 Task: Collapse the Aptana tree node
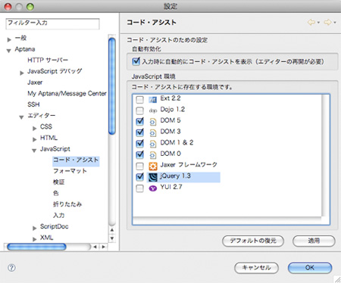click(x=9, y=51)
